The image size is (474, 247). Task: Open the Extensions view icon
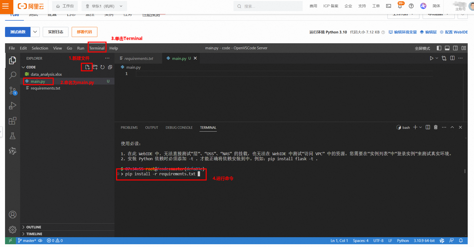tap(12, 121)
